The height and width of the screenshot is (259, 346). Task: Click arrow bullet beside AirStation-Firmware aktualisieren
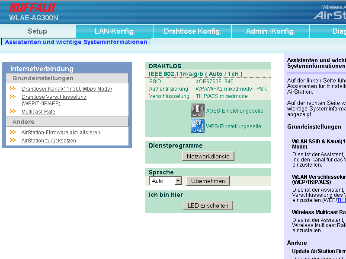13,132
